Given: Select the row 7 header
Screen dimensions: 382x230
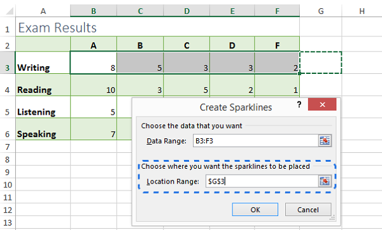Looking at the screenshot, I should coord(8,147).
